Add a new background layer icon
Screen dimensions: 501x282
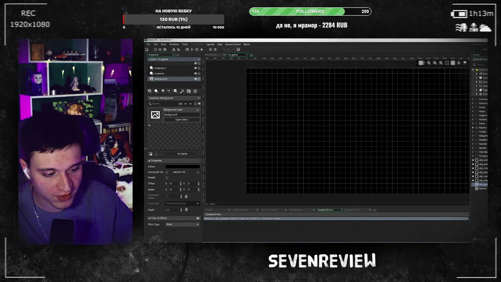150,91
